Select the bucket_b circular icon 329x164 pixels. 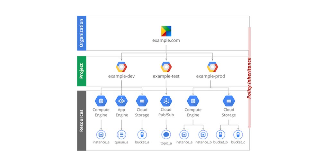point(220,135)
